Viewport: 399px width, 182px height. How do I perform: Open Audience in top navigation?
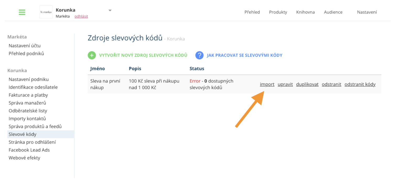point(333,12)
